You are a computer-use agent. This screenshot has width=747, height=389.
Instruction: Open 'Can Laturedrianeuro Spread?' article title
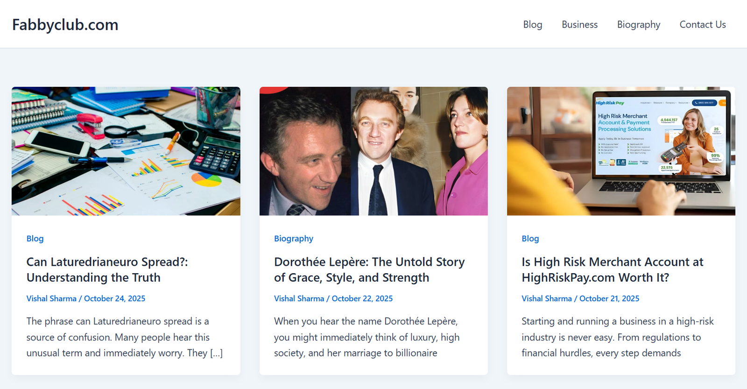[107, 270]
